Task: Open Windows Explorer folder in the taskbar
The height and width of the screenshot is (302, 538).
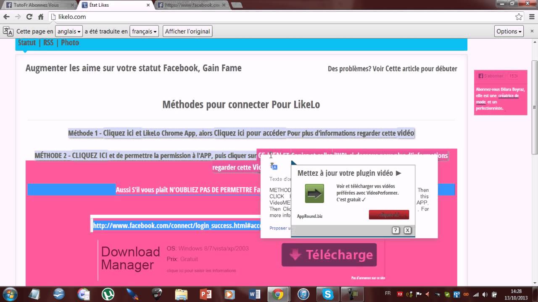Action: click(182, 294)
